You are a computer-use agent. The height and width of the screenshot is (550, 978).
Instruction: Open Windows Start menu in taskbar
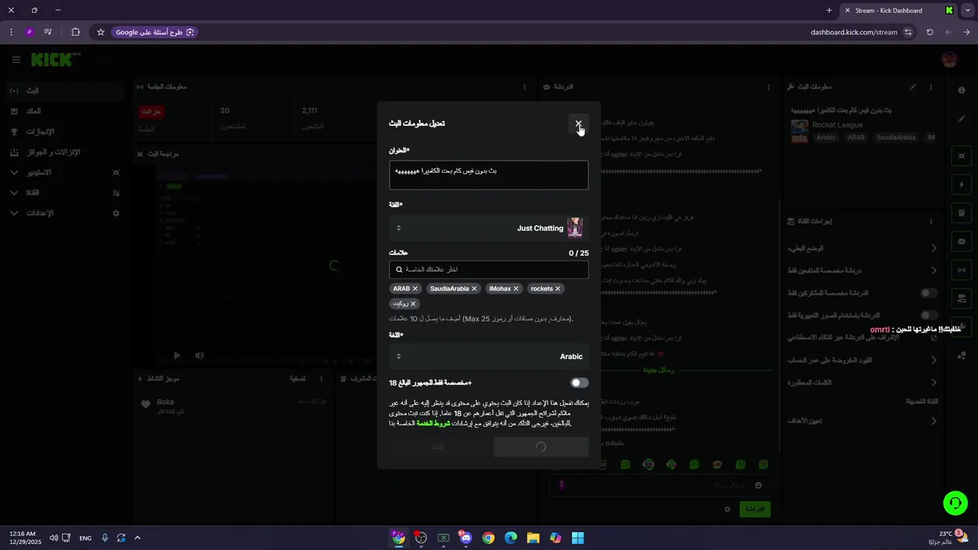pos(578,538)
